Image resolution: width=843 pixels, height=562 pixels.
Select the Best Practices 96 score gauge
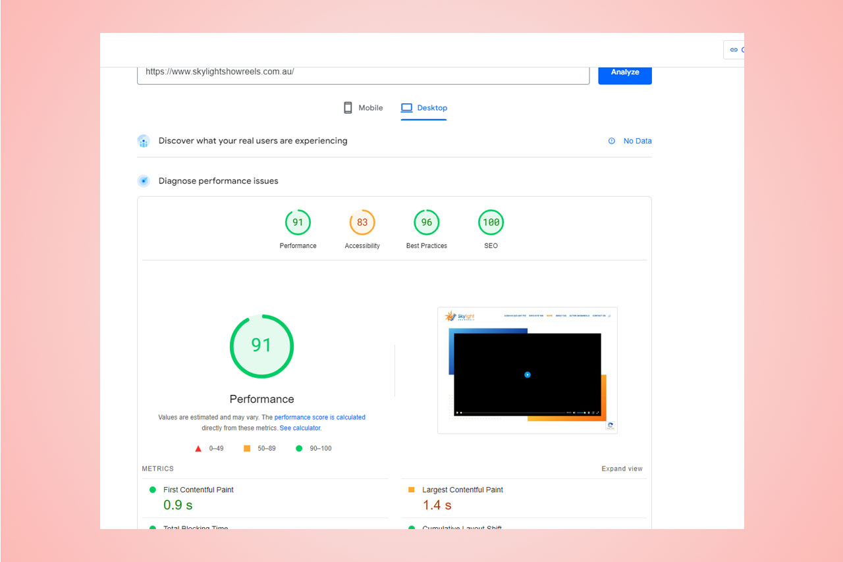(427, 222)
